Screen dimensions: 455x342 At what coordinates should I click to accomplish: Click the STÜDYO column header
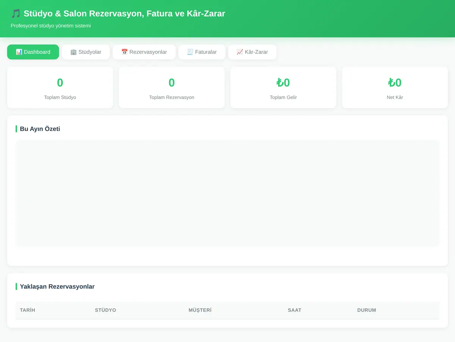tap(105, 310)
